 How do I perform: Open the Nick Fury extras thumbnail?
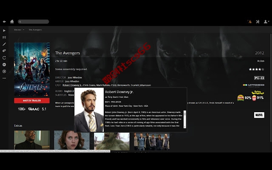point(32,140)
